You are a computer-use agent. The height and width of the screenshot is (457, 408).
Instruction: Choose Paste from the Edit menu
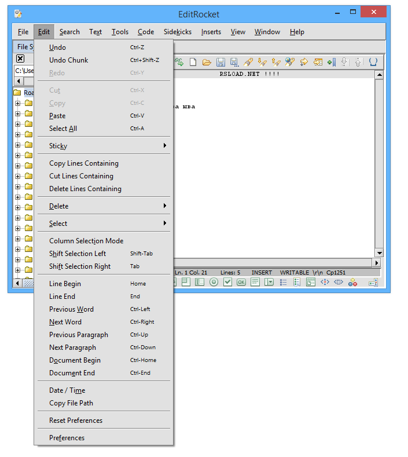[104, 116]
